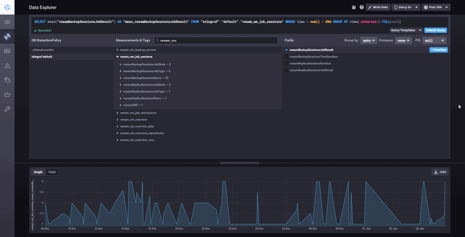Screen dimensions: 465x237
Task: Switch to the Table tab
Action: [52, 172]
